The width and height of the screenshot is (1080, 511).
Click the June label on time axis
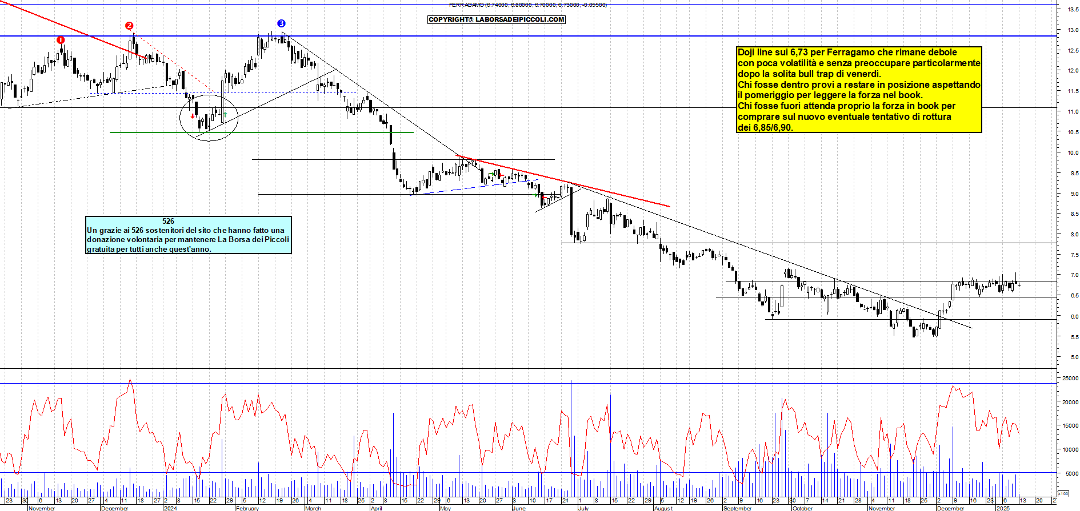(x=519, y=508)
